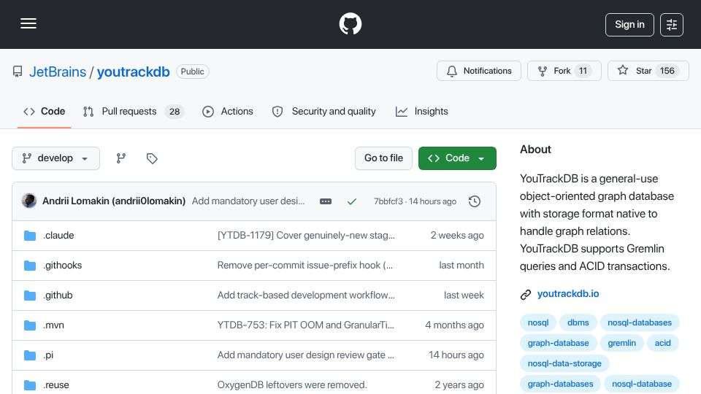Select the nosql-database topic tag
Image resolution: width=701 pixels, height=394 pixels.
[x=642, y=385]
